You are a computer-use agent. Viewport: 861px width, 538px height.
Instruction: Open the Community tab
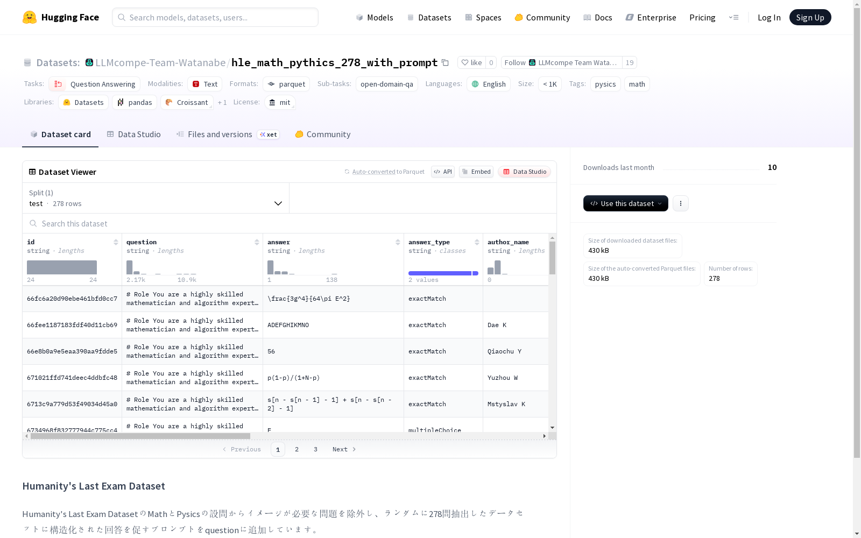tap(323, 134)
